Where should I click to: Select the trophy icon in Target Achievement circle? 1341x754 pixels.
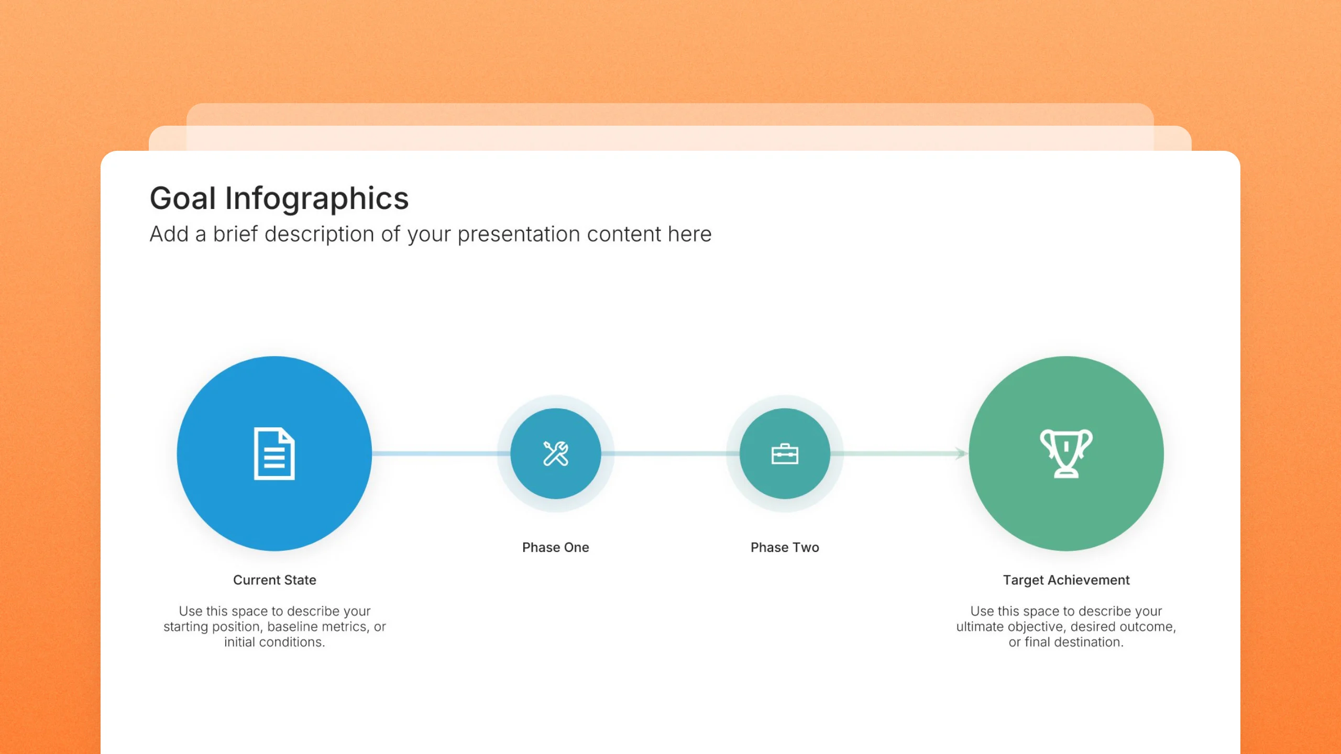(x=1066, y=453)
